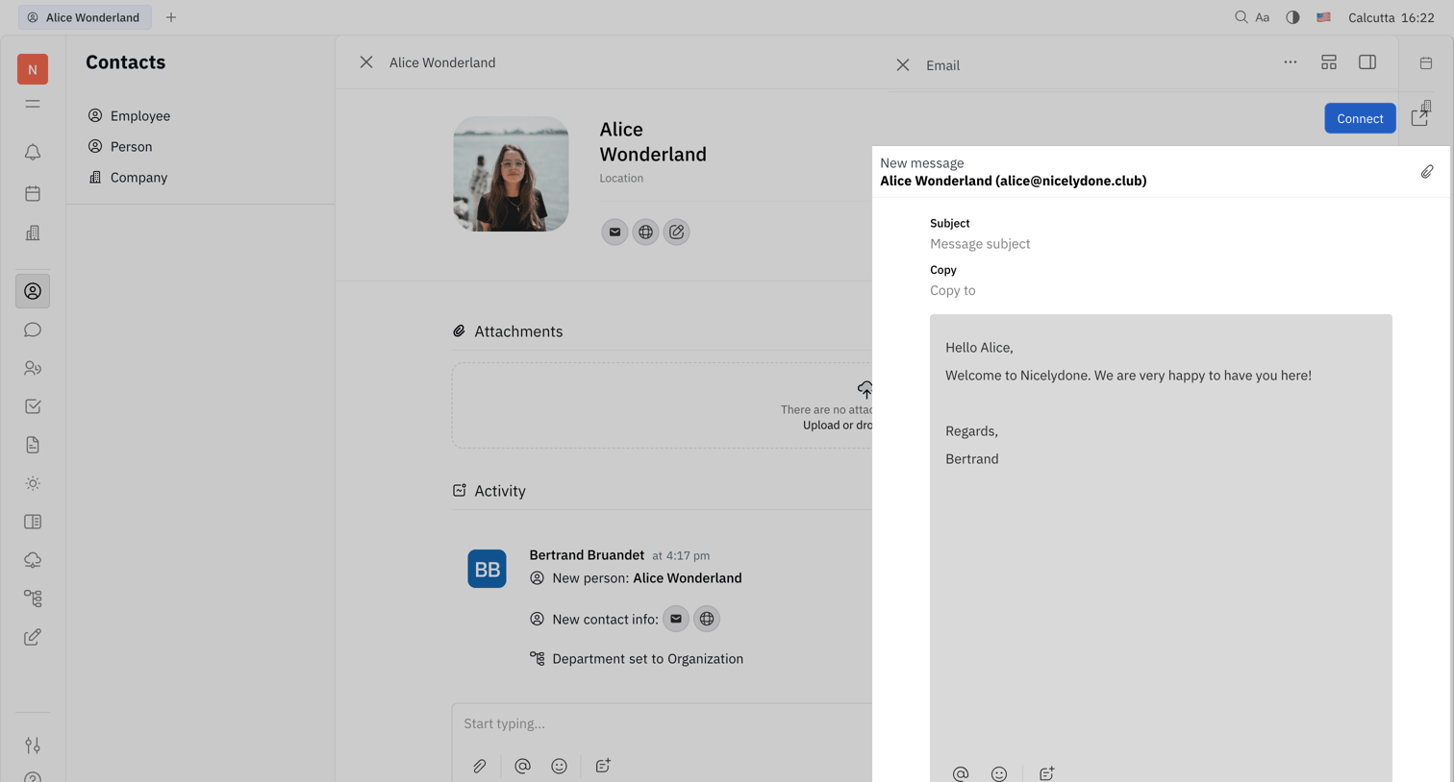
Task: Toggle the dark/light theme icon
Action: coord(1292,17)
